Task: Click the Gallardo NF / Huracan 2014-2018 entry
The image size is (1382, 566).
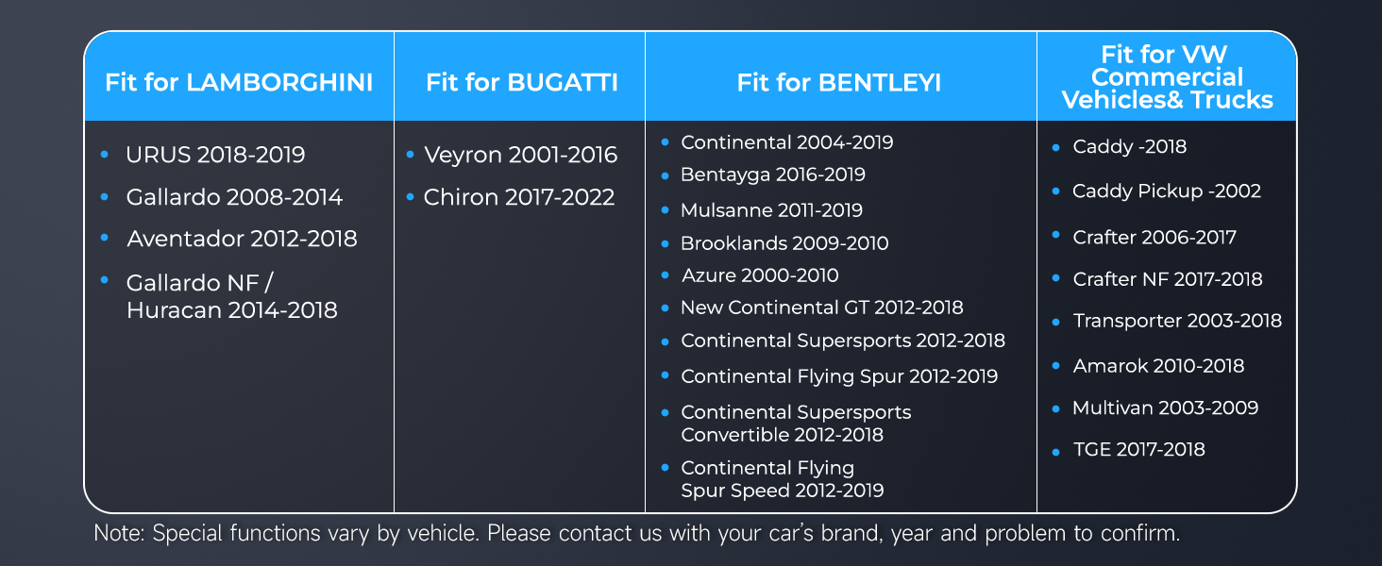Action: [x=231, y=296]
